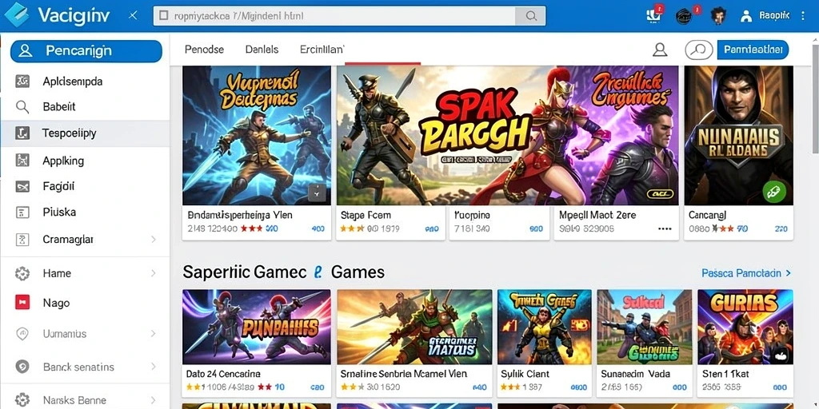Click the green badge on Cancanal thumbnail
Viewport: 819px width, 409px height.
[x=774, y=192]
